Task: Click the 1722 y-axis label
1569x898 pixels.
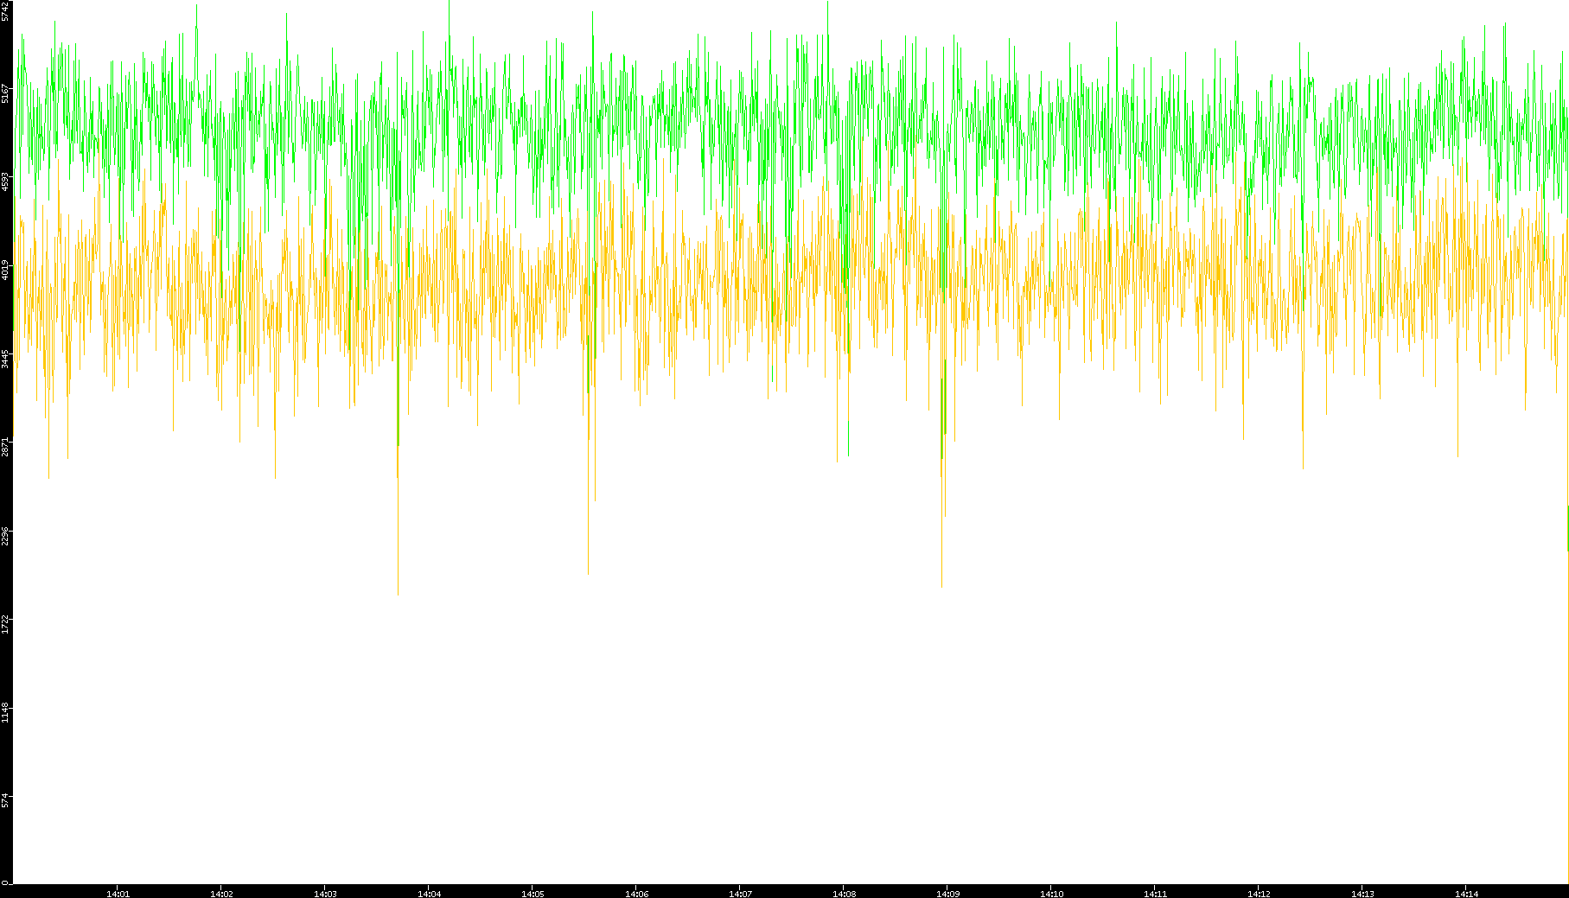Action: click(5, 623)
